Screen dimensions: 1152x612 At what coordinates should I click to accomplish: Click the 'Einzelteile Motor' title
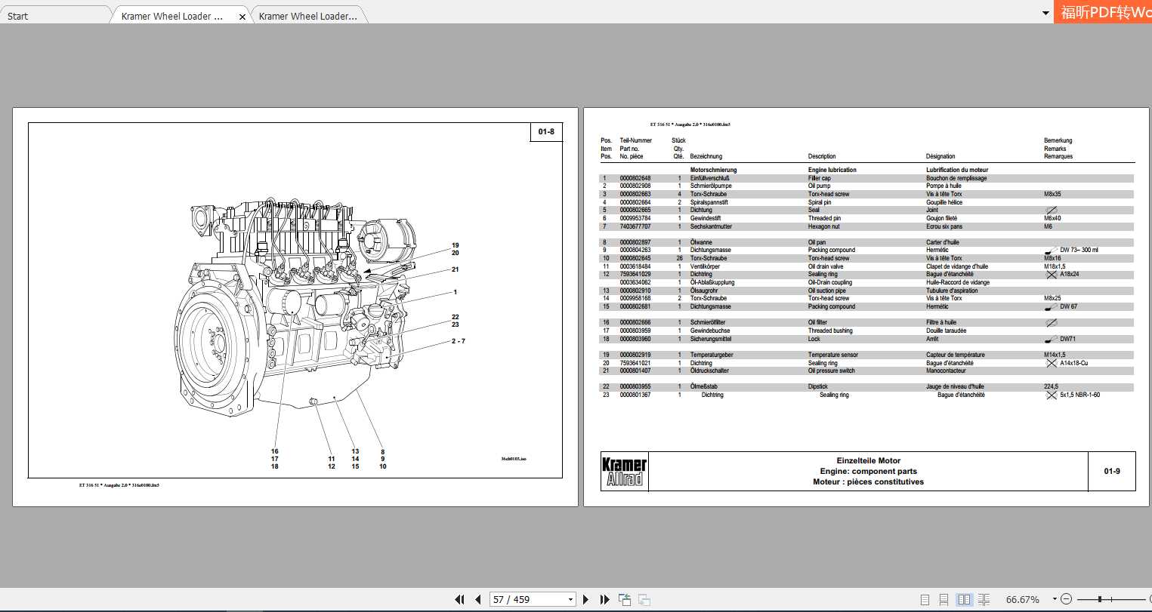tap(869, 460)
